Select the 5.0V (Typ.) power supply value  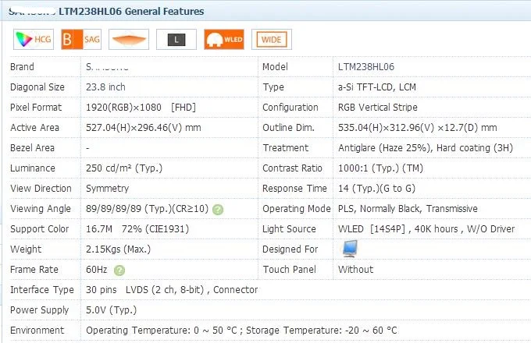112,310
